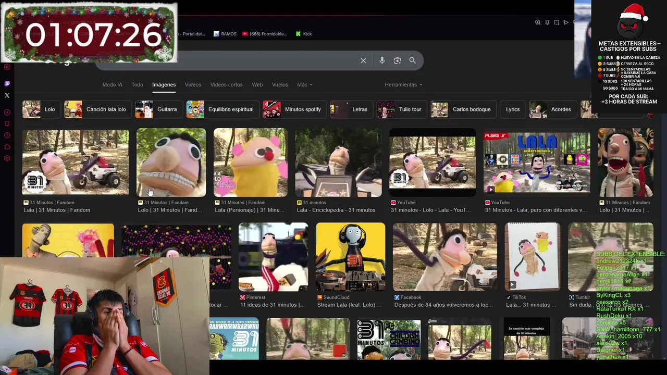Screen dimensions: 667x375
Task: Open TikTok Lala drawing thumbnail
Action: (x=532, y=257)
